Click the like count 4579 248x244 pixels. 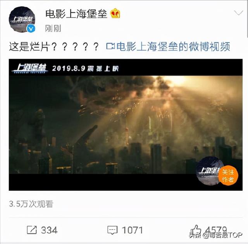[216, 230]
